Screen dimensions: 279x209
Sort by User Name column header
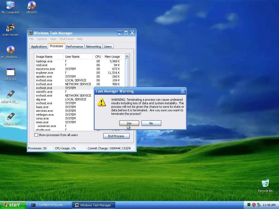(x=78, y=57)
